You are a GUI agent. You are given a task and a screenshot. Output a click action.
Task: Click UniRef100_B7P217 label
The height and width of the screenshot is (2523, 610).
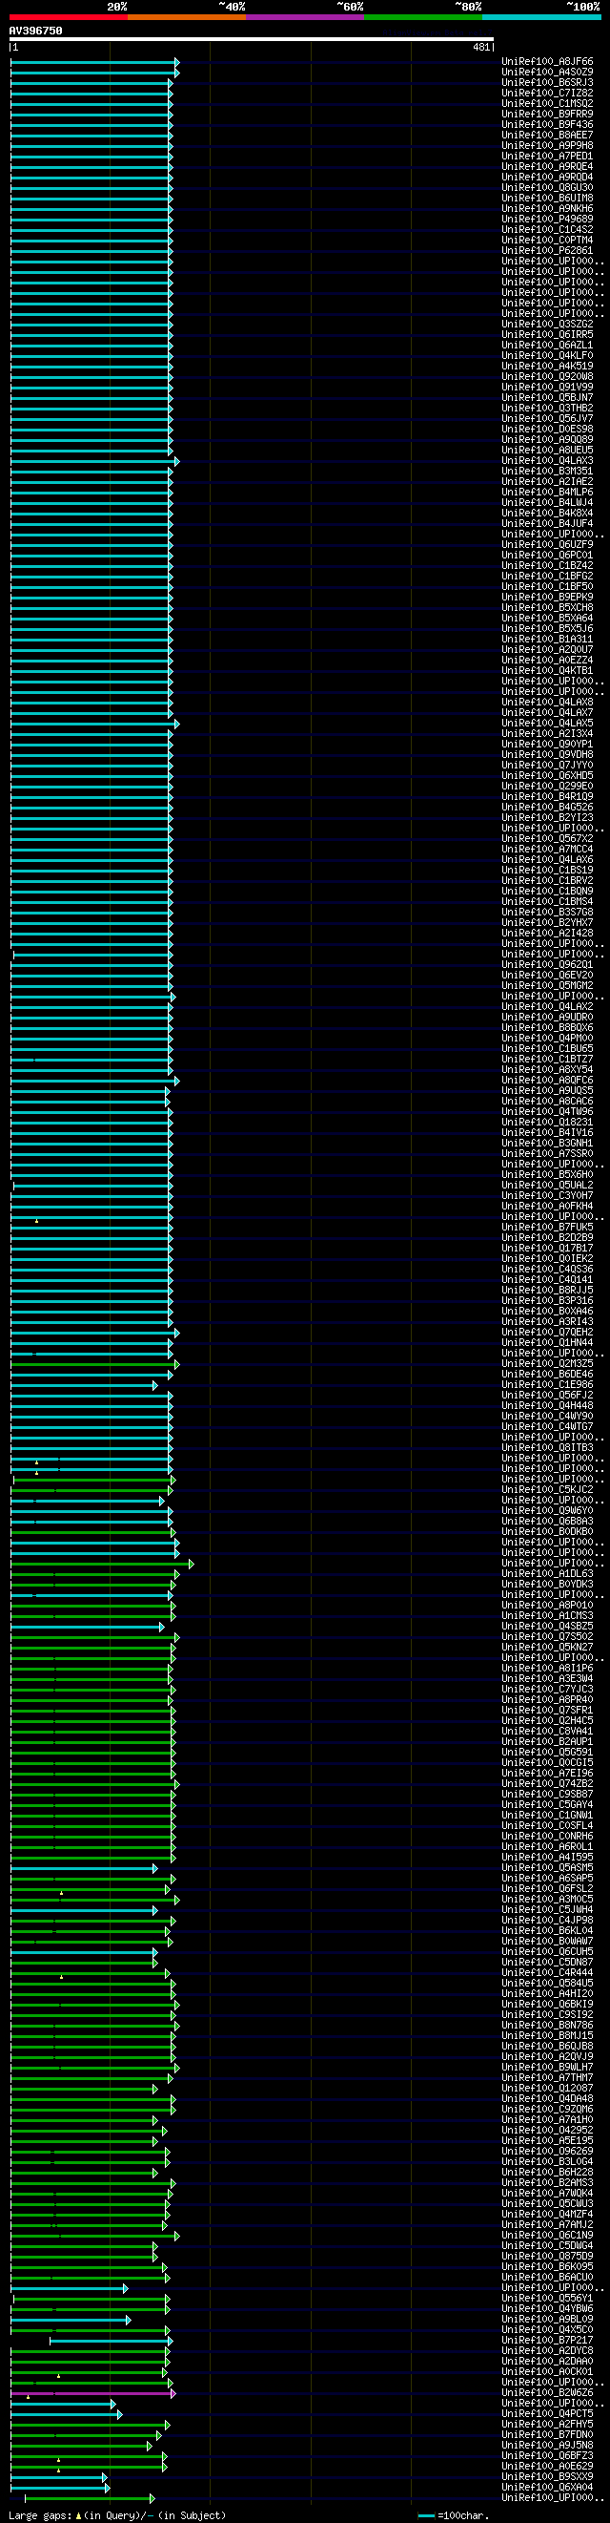(x=547, y=2340)
